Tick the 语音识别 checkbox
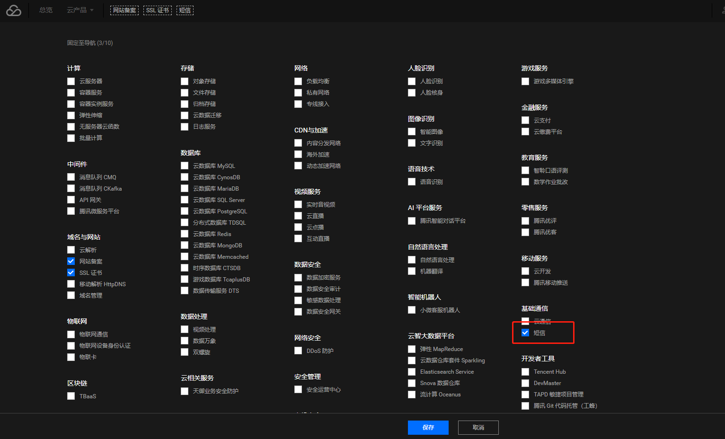The height and width of the screenshot is (439, 725). pos(412,182)
